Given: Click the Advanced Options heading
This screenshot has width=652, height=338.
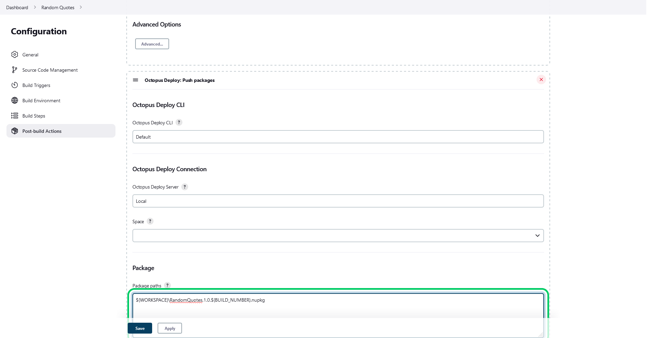Looking at the screenshot, I should (x=157, y=24).
